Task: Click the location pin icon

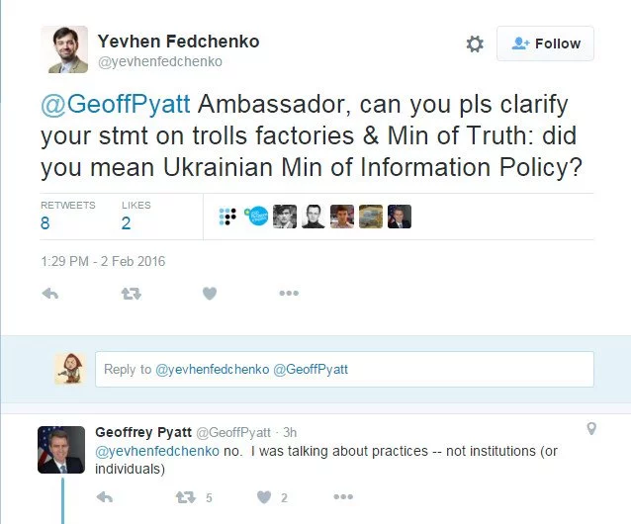Action: tap(591, 429)
